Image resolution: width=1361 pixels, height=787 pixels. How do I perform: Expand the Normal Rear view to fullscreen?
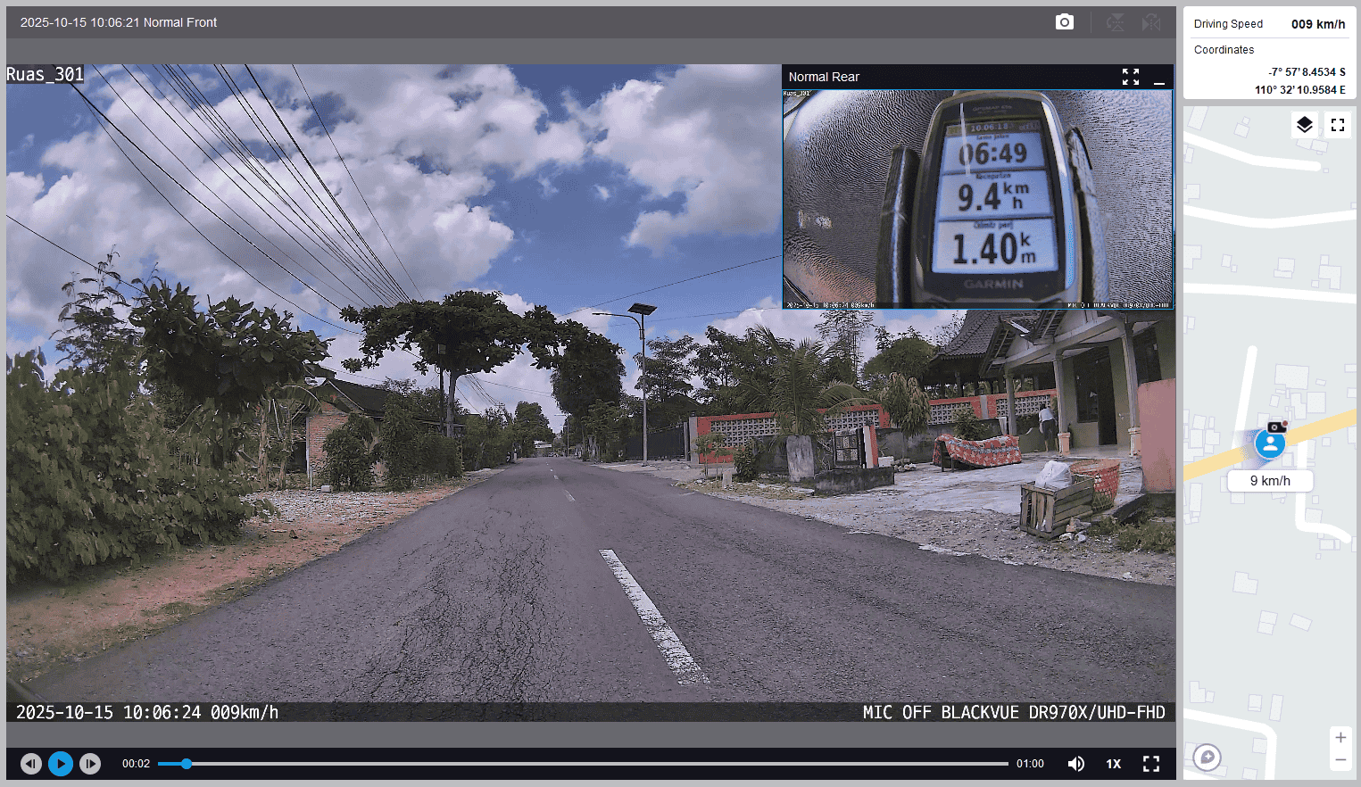pos(1131,77)
